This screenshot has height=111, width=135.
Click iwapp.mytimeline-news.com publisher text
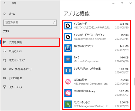coord(90,39)
